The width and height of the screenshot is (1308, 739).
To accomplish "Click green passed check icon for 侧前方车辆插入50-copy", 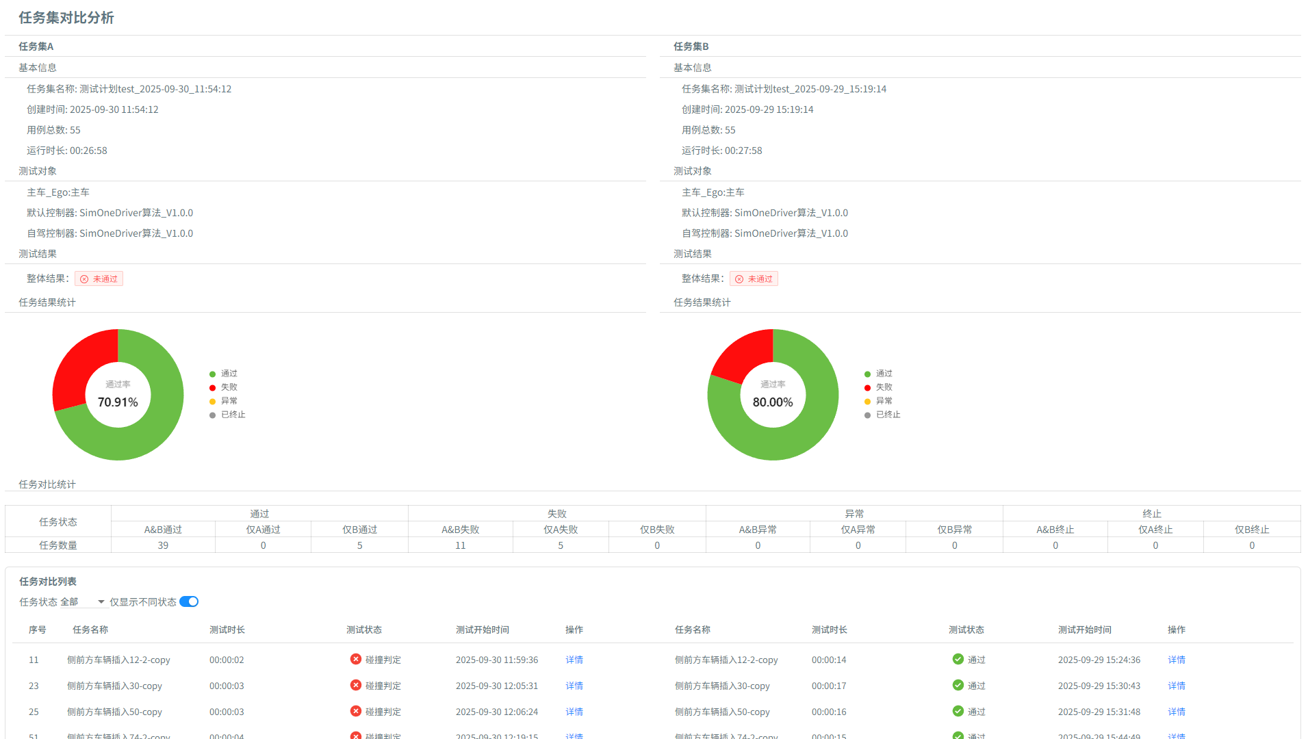I will [x=958, y=711].
